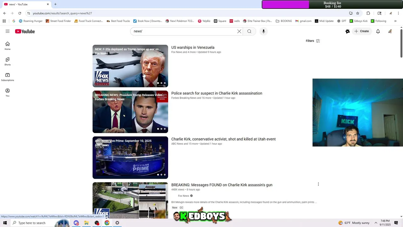Open the Following bookmark
403x227 pixels.
click(x=378, y=21)
